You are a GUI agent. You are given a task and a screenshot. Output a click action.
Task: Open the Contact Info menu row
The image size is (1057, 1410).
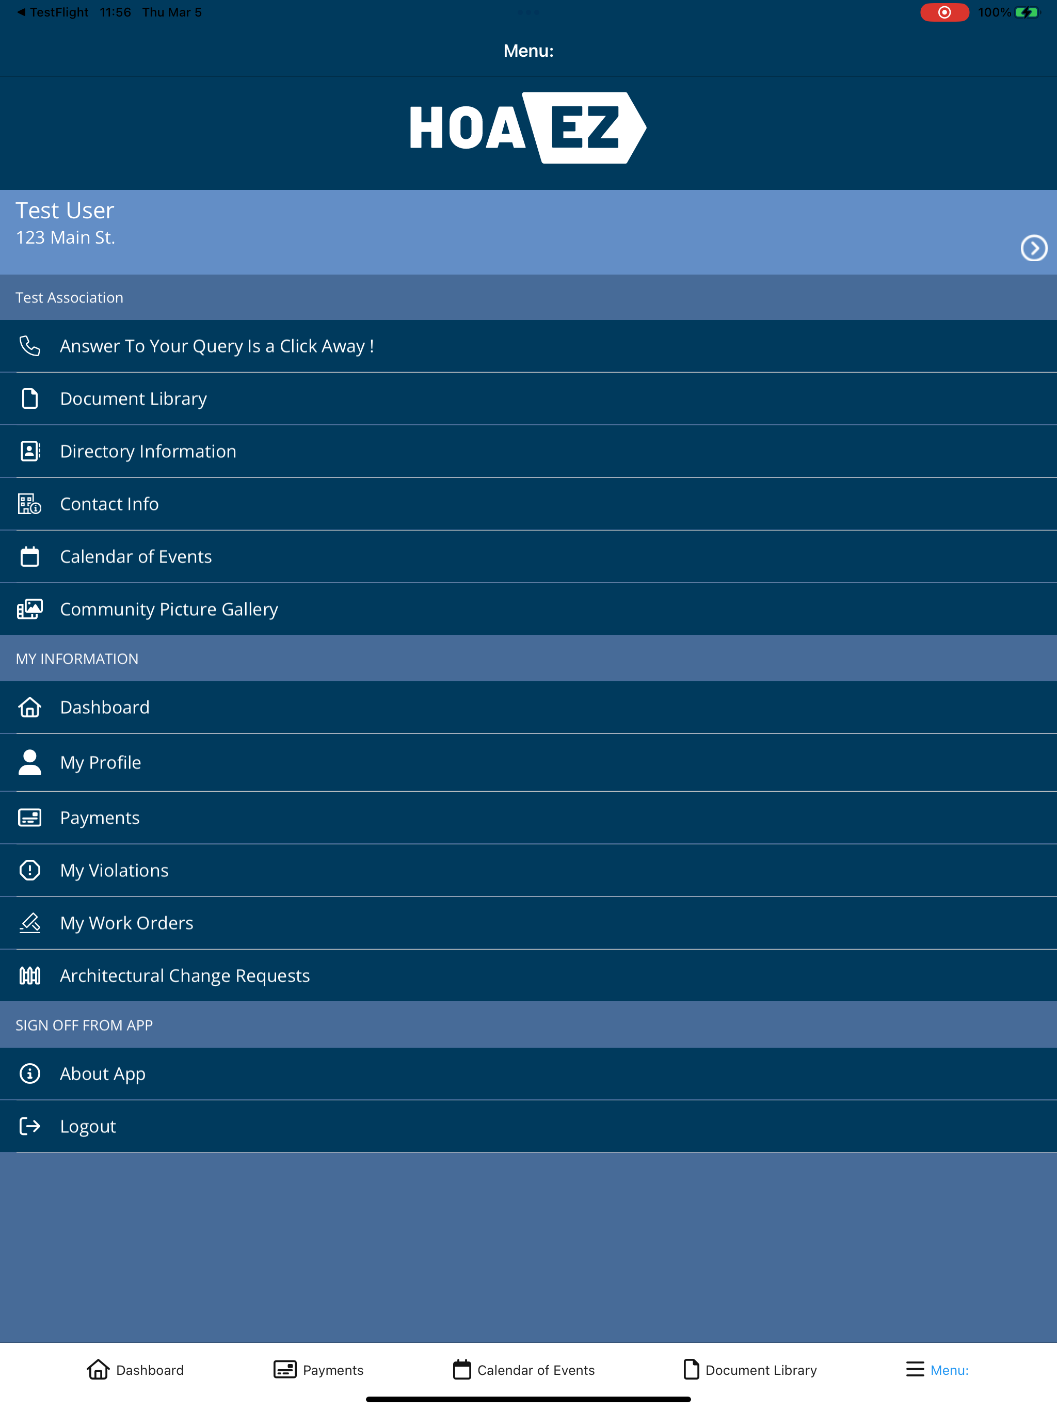pyautogui.click(x=528, y=504)
